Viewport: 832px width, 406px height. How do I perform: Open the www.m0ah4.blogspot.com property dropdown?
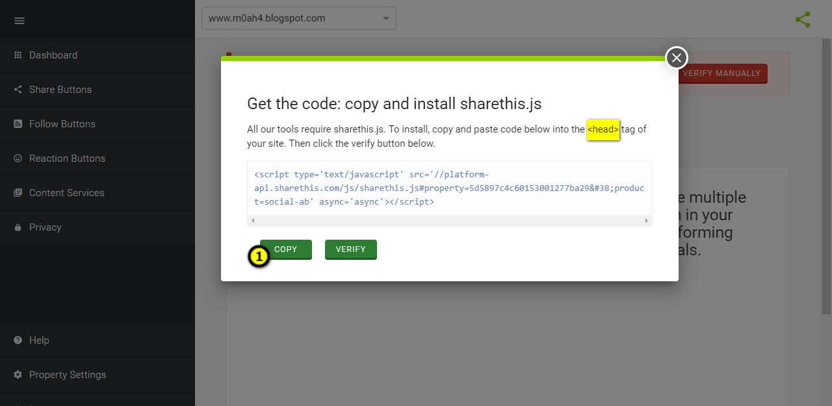299,18
